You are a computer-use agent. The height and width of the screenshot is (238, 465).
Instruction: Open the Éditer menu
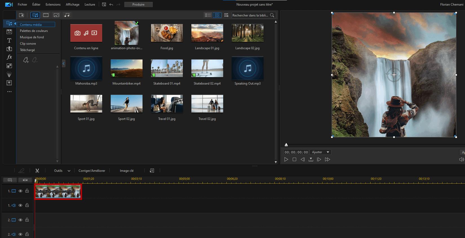tap(36, 5)
